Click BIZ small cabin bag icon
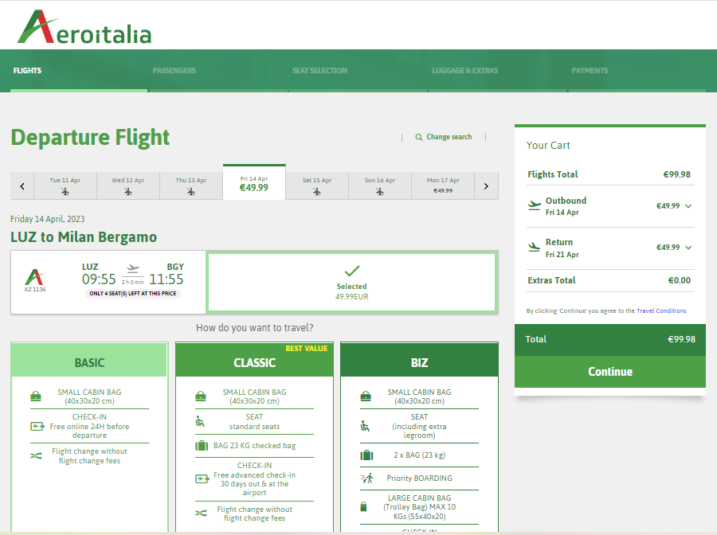 pyautogui.click(x=366, y=396)
